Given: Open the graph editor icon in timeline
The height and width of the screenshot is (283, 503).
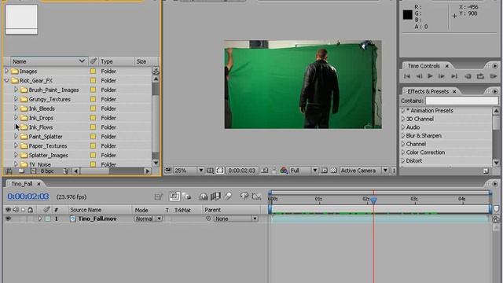Looking at the screenshot, I should 257,196.
